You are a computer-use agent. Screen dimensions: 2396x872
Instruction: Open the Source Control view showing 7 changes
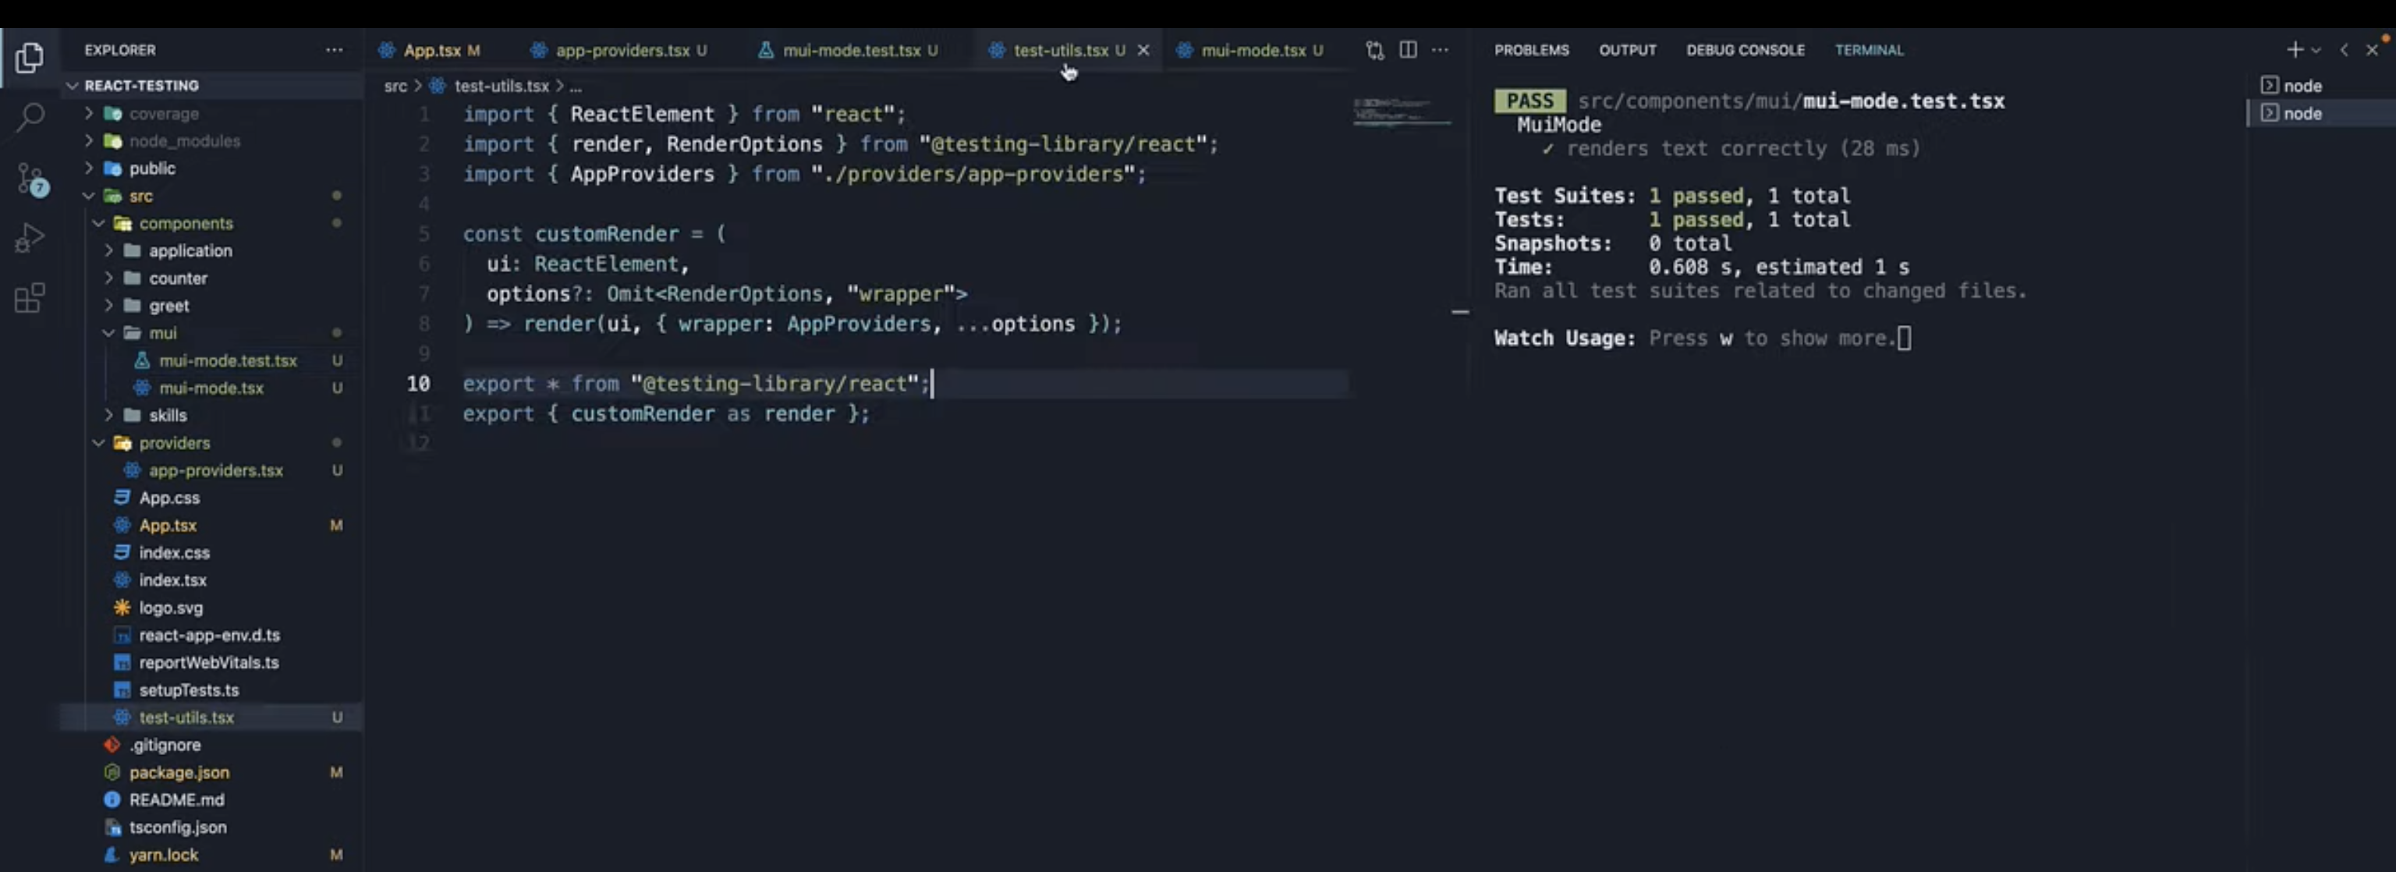[30, 179]
